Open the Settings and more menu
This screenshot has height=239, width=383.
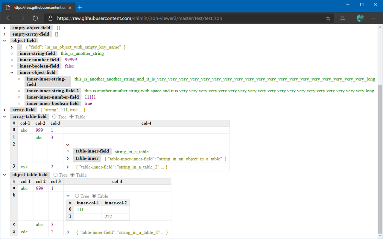point(374,18)
